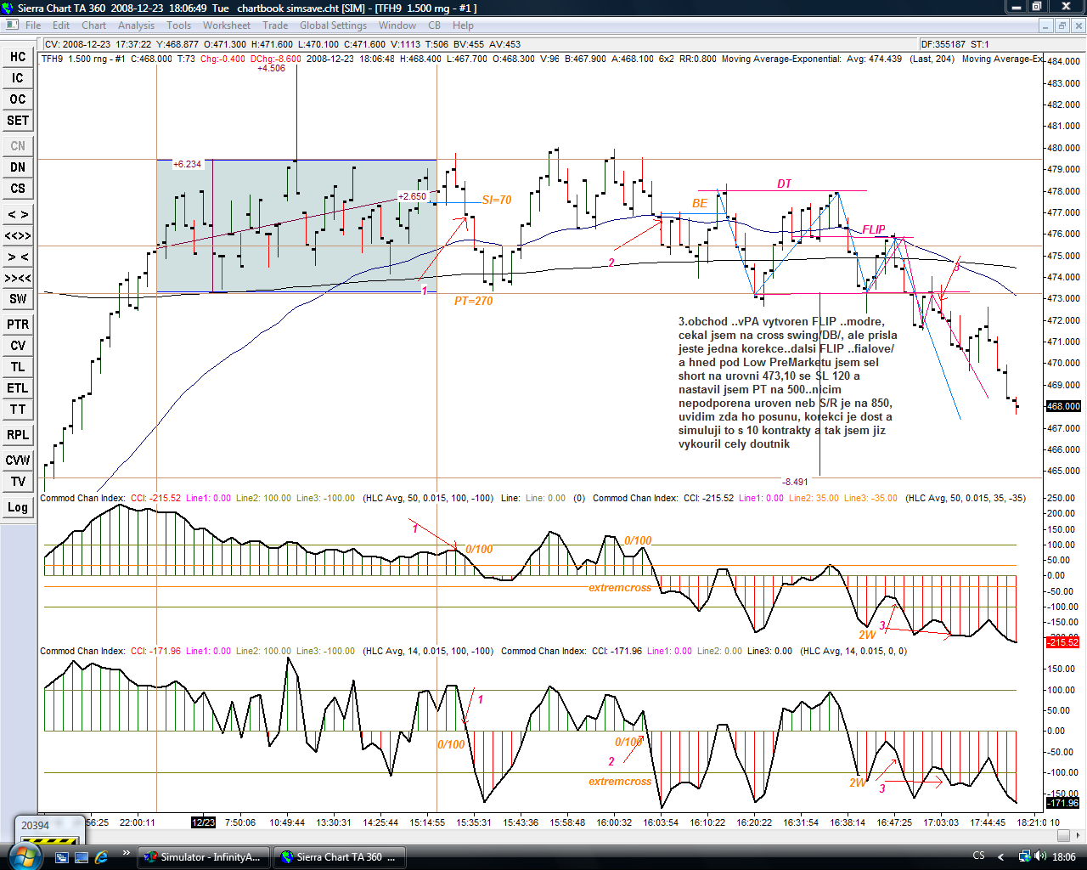The height and width of the screenshot is (870, 1087).
Task: Click the BE annotation on the chart
Action: 700,203
